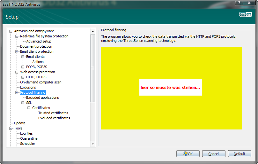This screenshot has width=258, height=164.
Task: Click the tree vertical scrollbar thumb
Action: pos(93,68)
